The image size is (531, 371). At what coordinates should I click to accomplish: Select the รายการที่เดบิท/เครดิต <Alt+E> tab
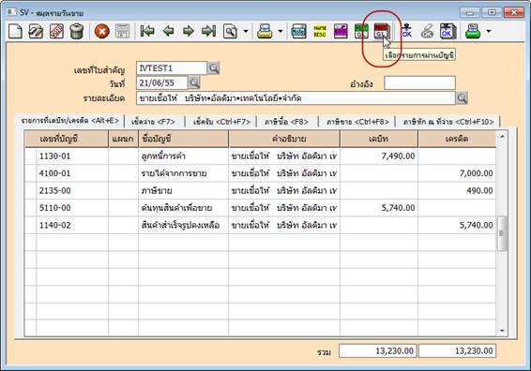click(69, 121)
